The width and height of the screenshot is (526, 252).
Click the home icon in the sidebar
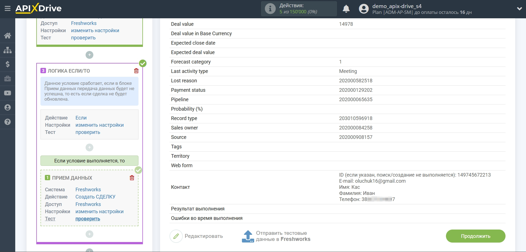pyautogui.click(x=7, y=35)
